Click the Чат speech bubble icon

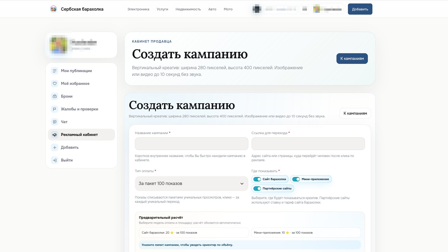point(55,122)
